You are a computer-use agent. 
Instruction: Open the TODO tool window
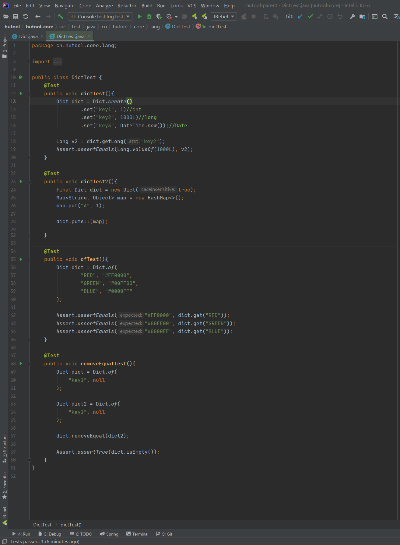[81, 534]
